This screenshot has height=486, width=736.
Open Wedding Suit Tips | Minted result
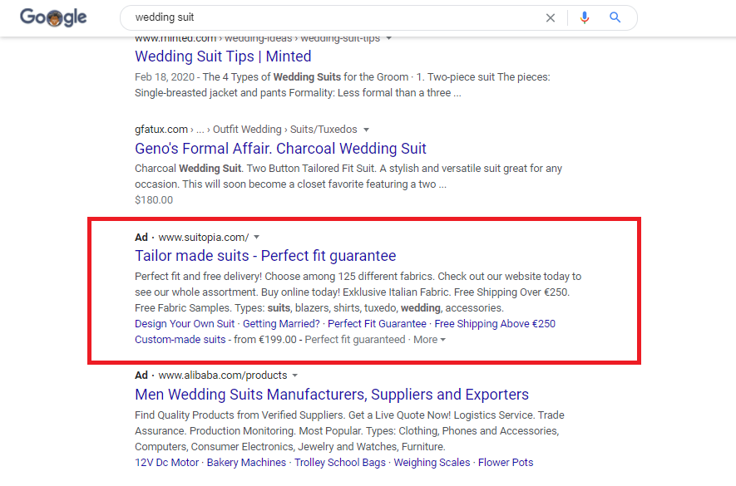click(x=223, y=56)
